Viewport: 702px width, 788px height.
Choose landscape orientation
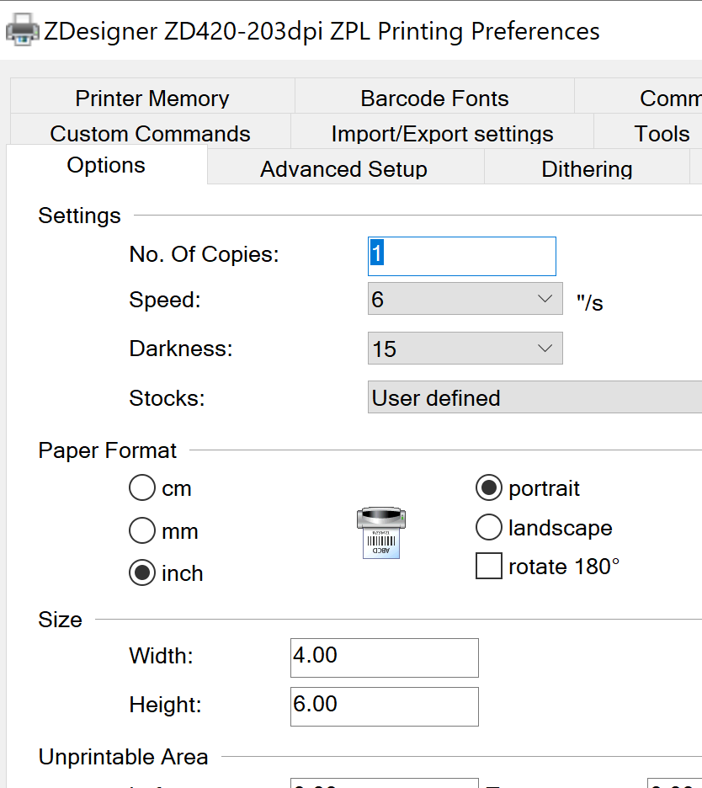pos(489,528)
